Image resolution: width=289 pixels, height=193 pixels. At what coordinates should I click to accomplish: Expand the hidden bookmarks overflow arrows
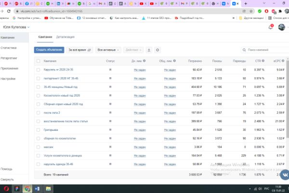click(x=234, y=18)
